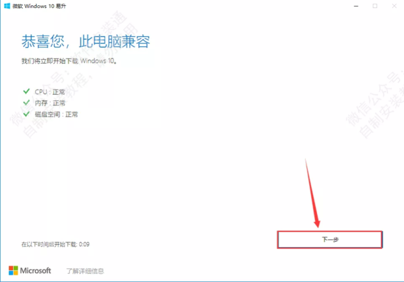Select the CPU : 正常 status line
Image resolution: width=404 pixels, height=282 pixels.
(50, 92)
